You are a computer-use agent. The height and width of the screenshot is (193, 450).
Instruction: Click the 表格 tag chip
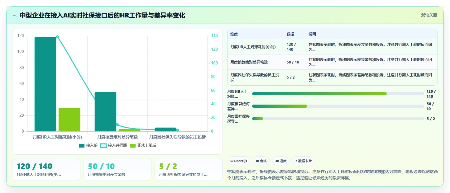[x=261, y=161]
